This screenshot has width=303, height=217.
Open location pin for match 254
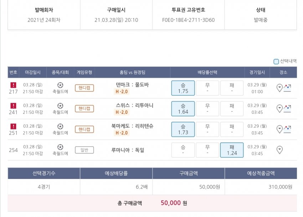[279, 150]
